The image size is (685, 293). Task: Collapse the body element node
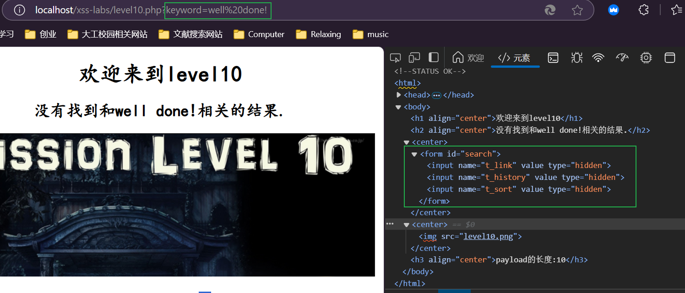(x=398, y=107)
